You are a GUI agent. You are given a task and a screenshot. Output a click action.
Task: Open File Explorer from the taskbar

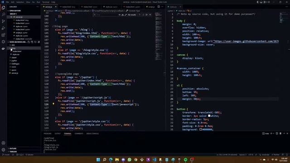[117, 160]
